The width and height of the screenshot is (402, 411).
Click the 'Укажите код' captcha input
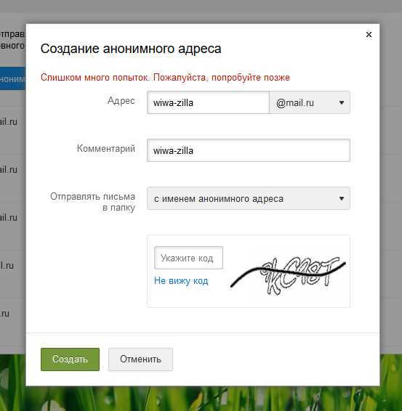click(188, 258)
